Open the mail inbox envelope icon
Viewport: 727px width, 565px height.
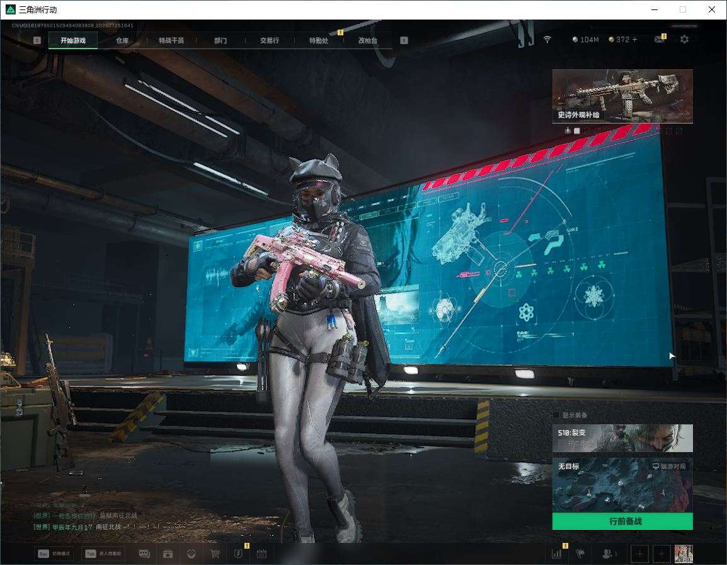(x=660, y=40)
